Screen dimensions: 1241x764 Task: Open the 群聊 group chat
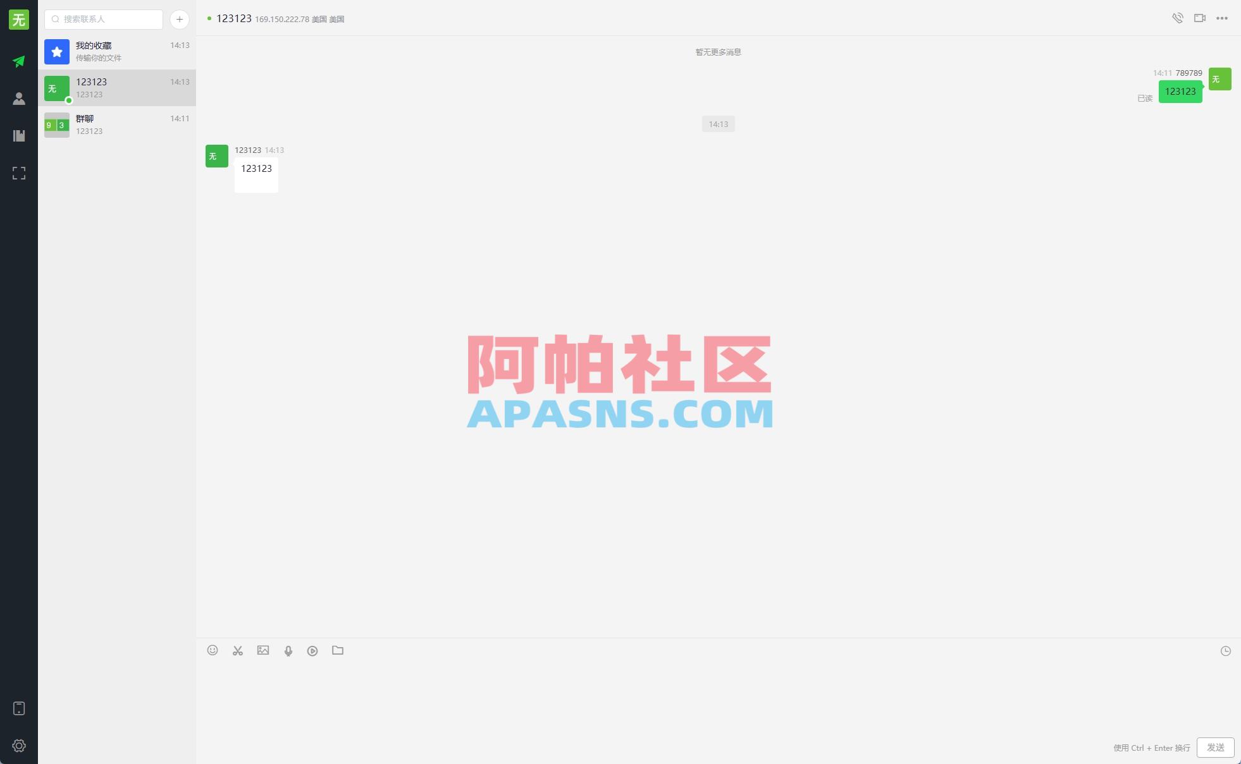pyautogui.click(x=117, y=124)
